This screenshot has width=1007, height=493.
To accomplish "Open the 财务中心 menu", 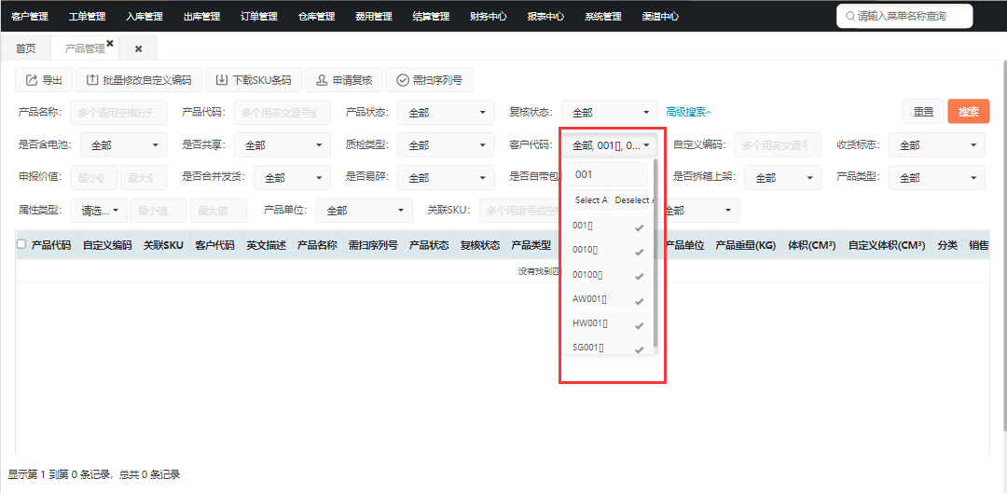I will 488,16.
